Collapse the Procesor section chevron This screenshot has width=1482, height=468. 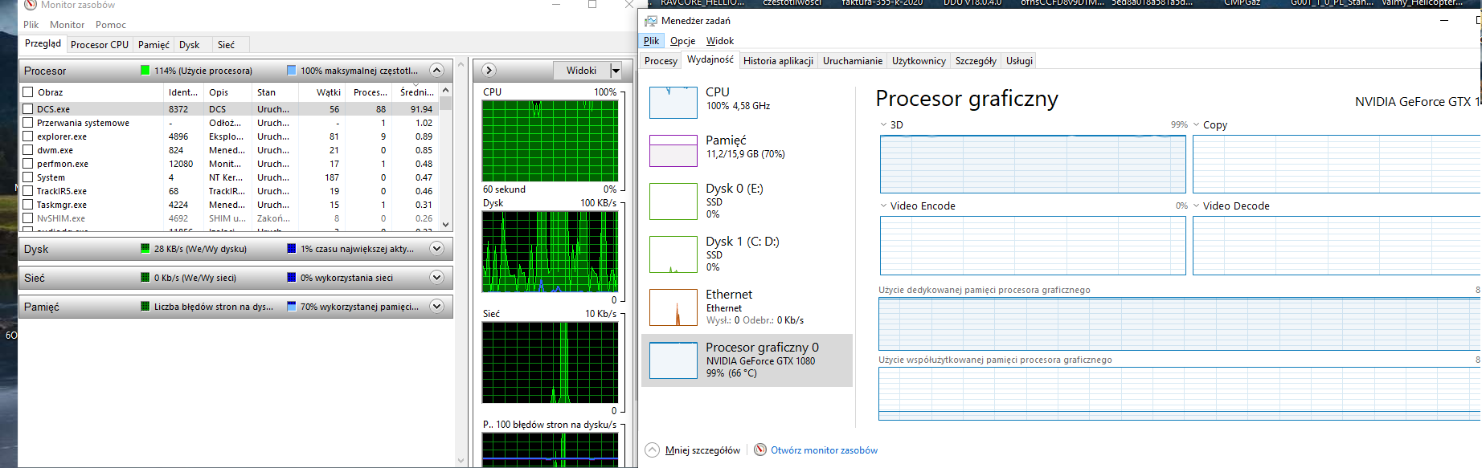click(x=436, y=71)
